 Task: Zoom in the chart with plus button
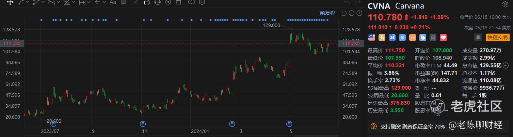(x=359, y=13)
